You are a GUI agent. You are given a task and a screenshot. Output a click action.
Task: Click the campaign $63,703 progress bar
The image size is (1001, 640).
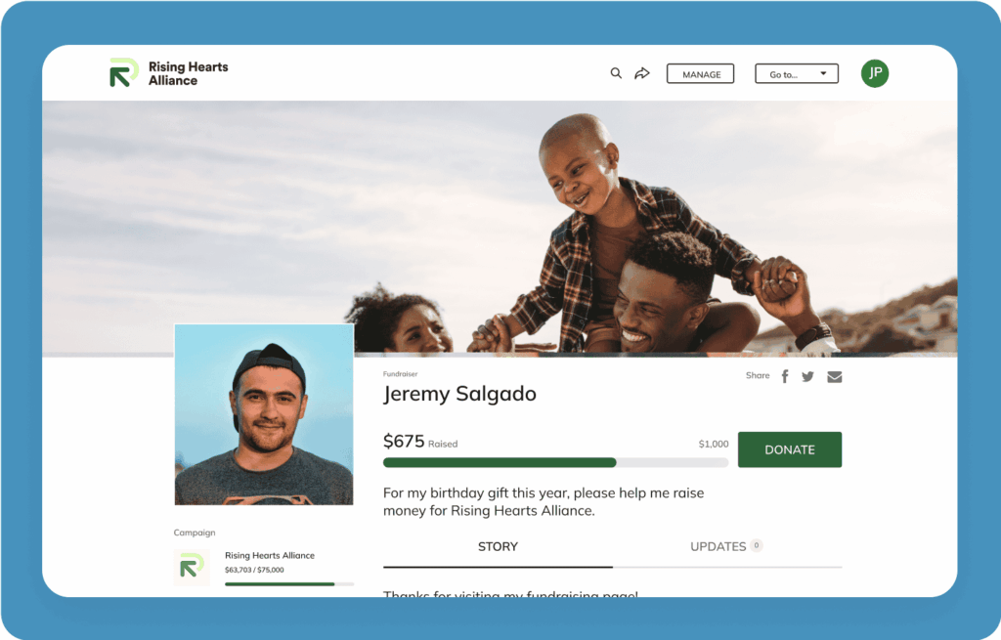tap(289, 584)
